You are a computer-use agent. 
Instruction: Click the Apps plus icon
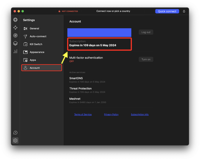[25, 60]
